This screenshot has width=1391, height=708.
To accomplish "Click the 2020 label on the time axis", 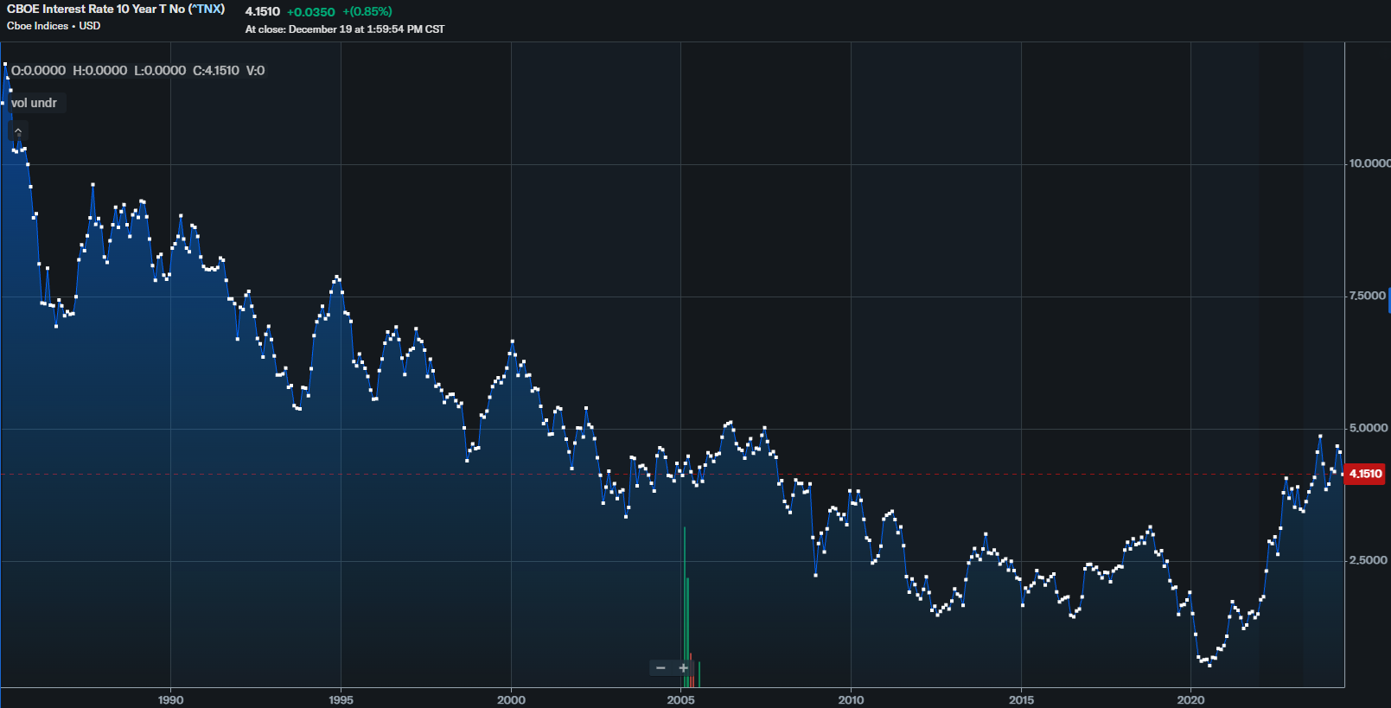I will 1190,699.
